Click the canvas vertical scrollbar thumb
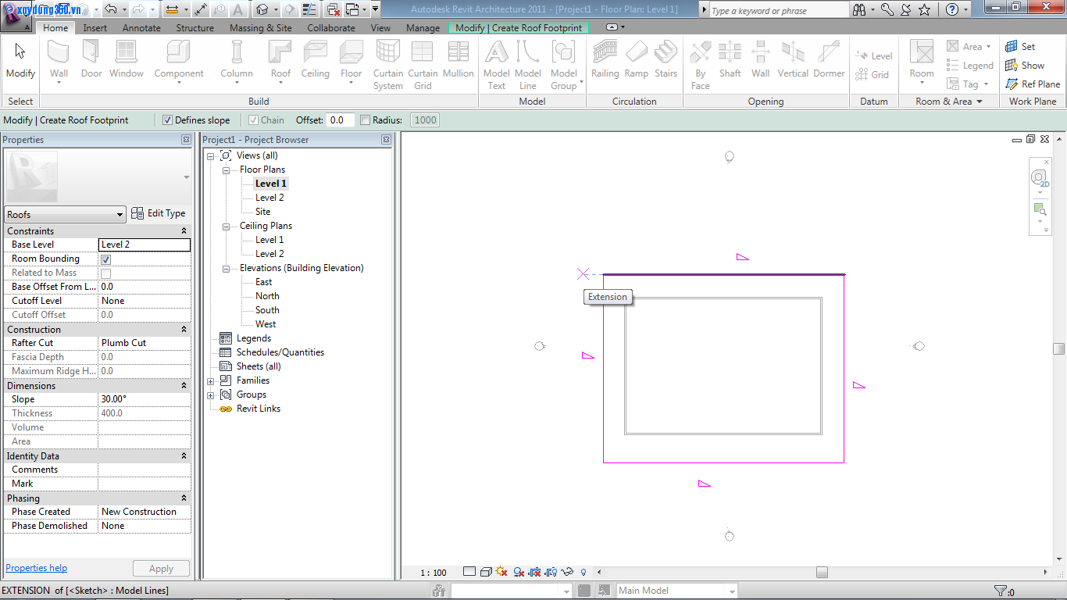1067x600 pixels. [x=1059, y=348]
